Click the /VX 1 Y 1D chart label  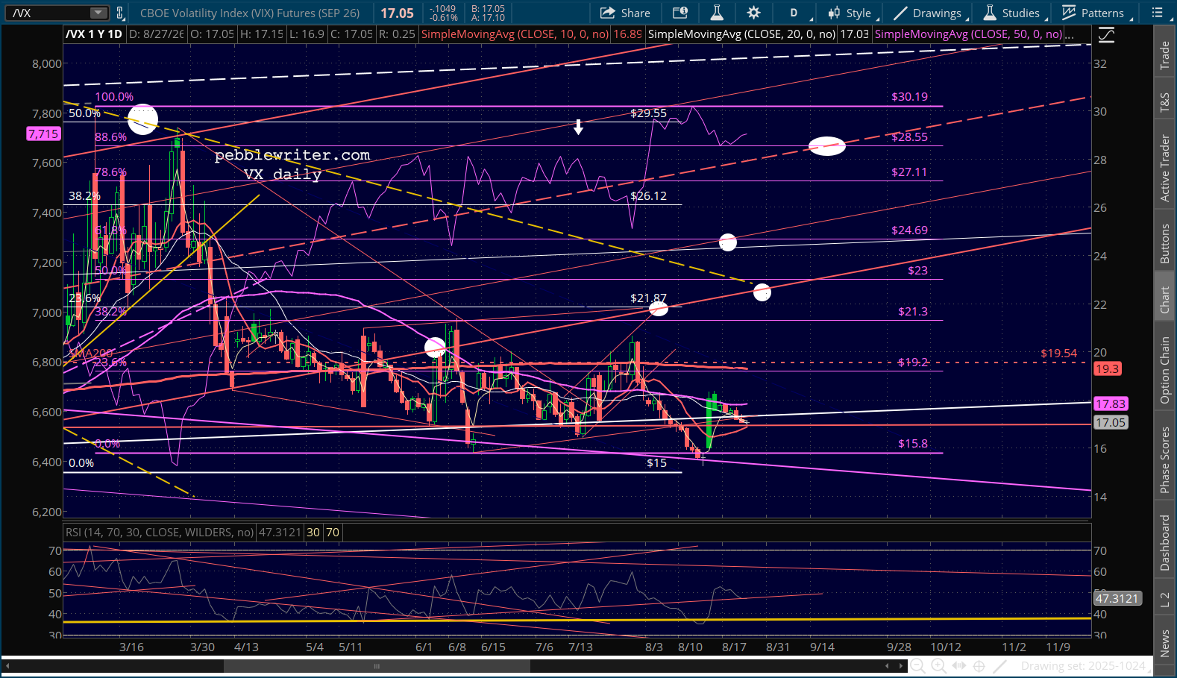(x=94, y=34)
